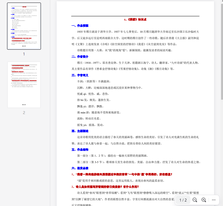The width and height of the screenshot is (223, 206).
Task: Click the blue heading 二、作者简介
Action: [80, 57]
